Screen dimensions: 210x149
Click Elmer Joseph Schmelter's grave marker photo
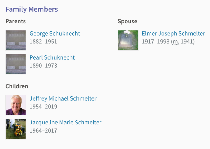(128, 40)
